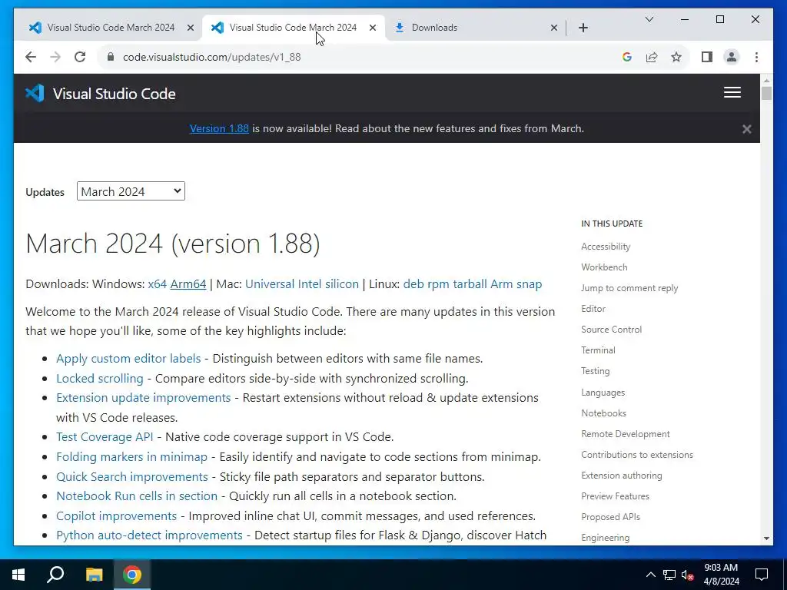Jump to Notebooks in the update sidebar
The width and height of the screenshot is (787, 590).
pyautogui.click(x=603, y=413)
